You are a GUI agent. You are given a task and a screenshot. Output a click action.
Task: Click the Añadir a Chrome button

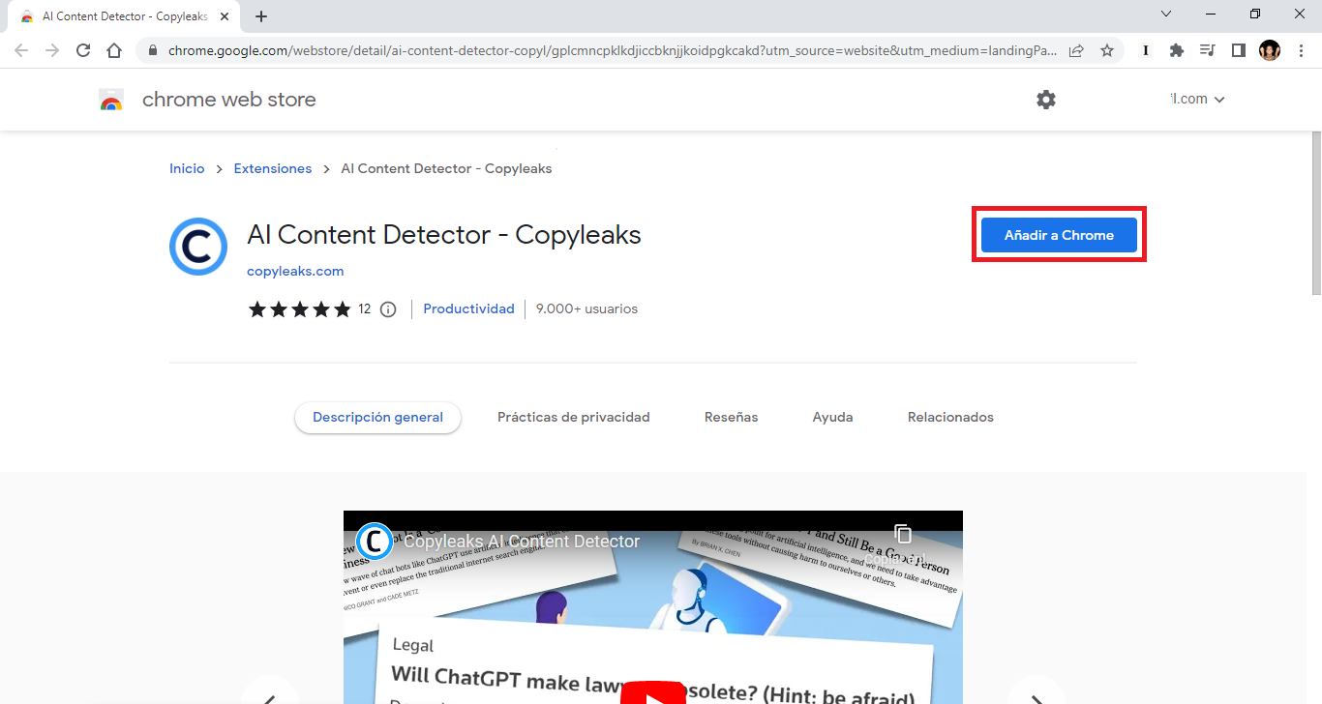tap(1059, 235)
